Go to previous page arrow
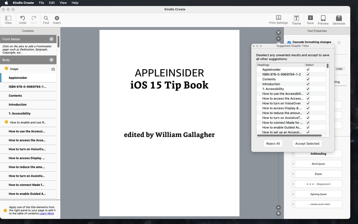Screen dimensions: 358x224 click(278, 39)
